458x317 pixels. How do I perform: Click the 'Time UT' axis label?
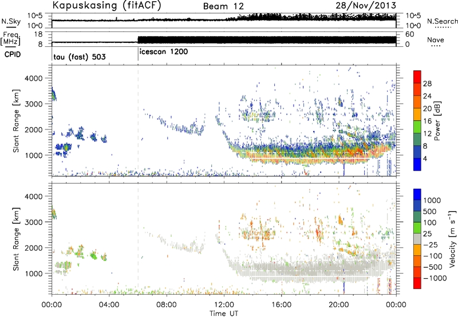(224, 314)
